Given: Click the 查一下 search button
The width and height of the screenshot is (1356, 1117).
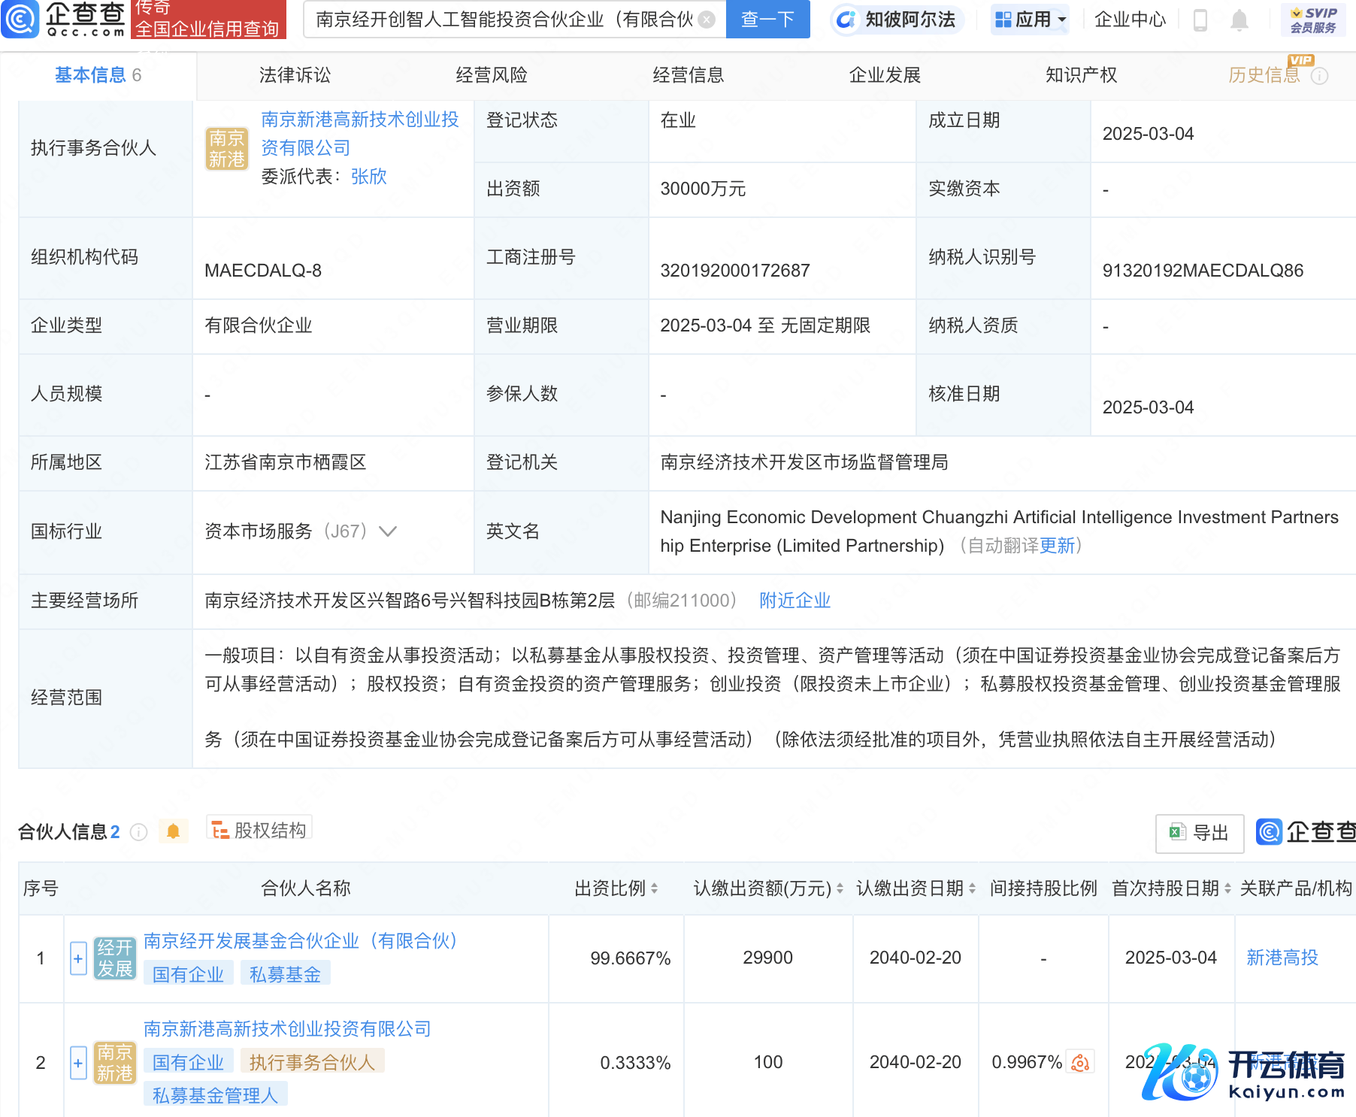Looking at the screenshot, I should click(767, 20).
